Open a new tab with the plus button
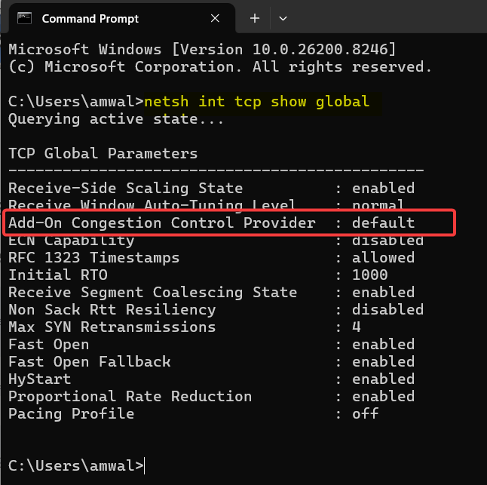This screenshot has width=487, height=485. tap(255, 17)
